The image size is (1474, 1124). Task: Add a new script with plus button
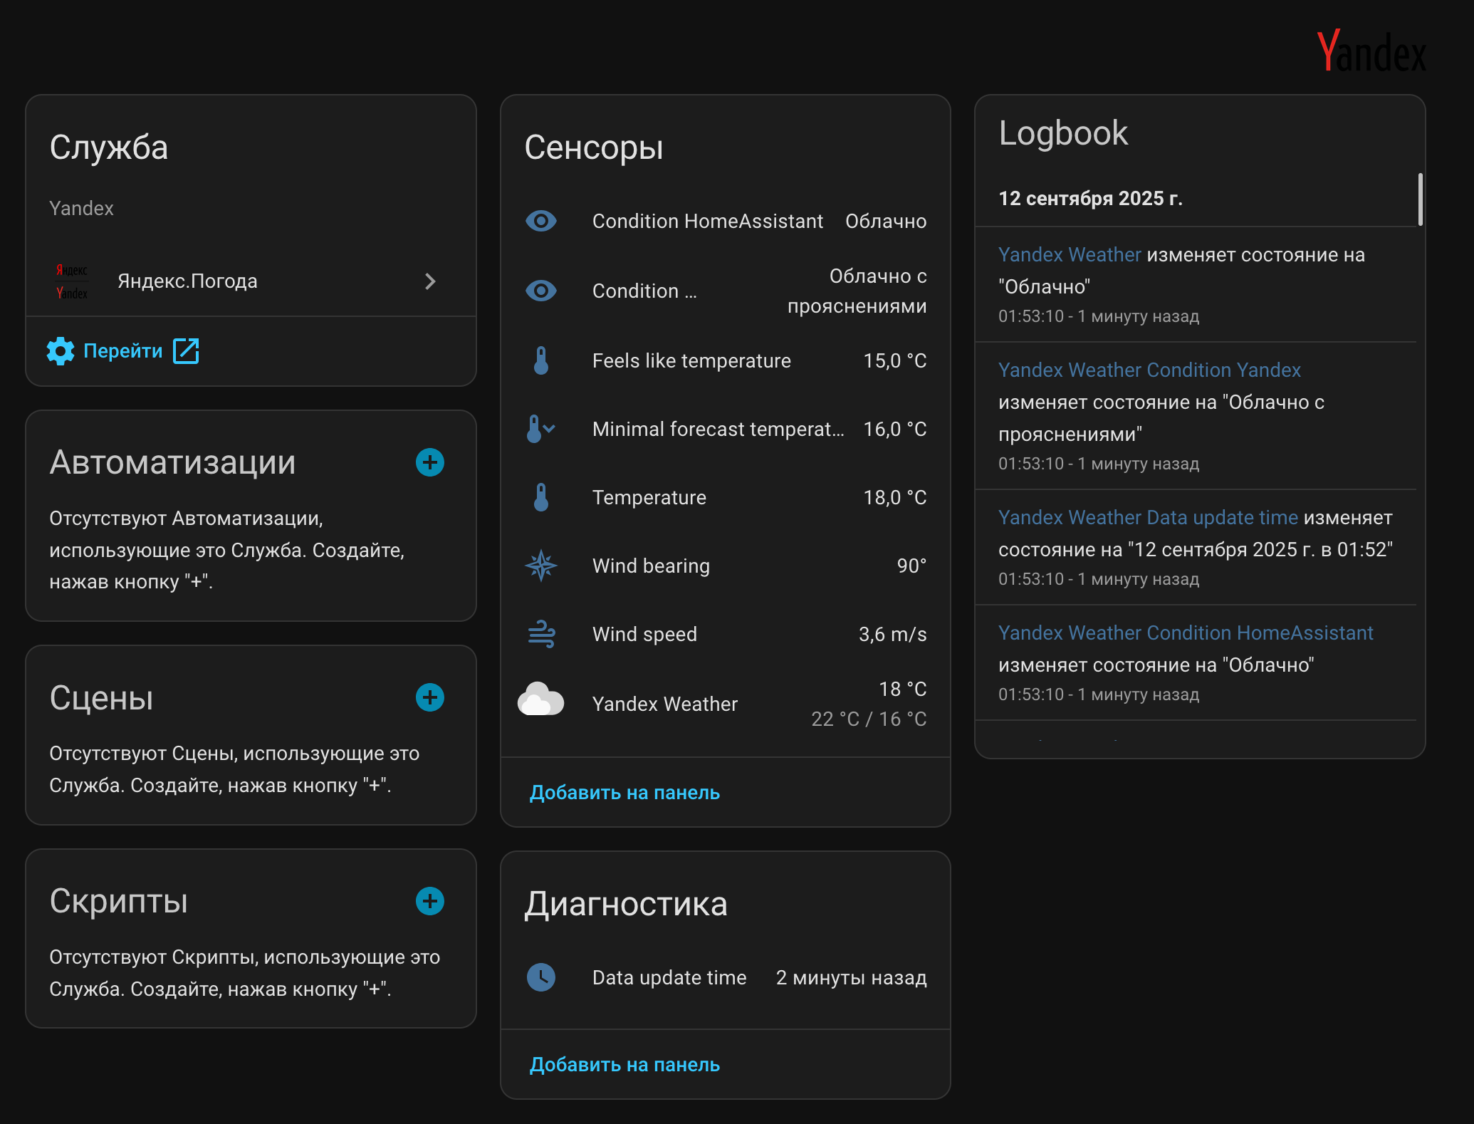coord(430,901)
